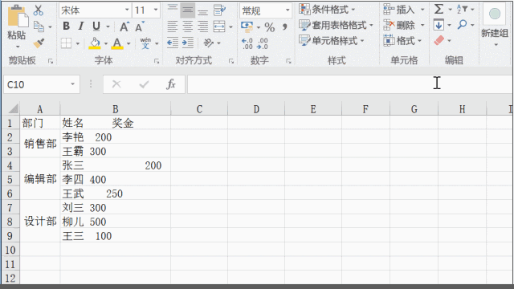
Task: Increase font size with large A icon
Action: [124, 26]
